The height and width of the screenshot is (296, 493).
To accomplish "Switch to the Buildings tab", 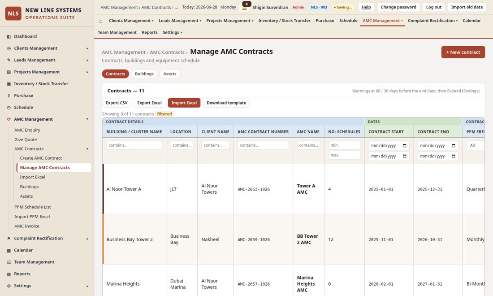I will point(144,74).
